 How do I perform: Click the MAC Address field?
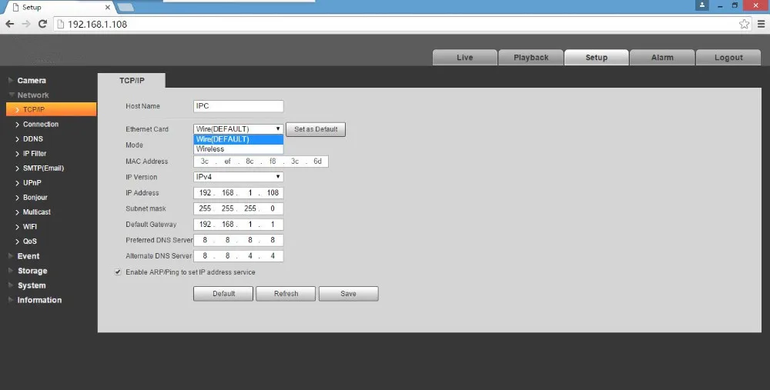pos(261,162)
